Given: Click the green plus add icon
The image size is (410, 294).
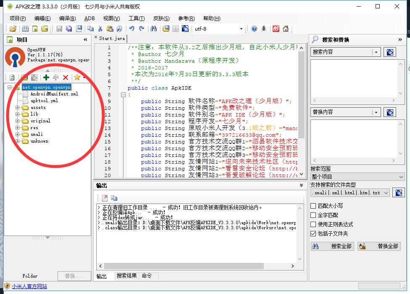Looking at the screenshot, I should 46,77.
